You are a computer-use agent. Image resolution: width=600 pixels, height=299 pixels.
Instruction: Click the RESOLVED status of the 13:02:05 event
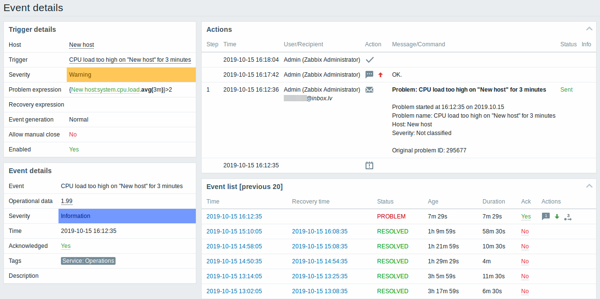(393, 291)
